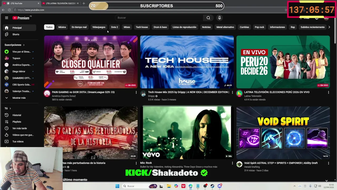Screen dimensions: 337x190
Task: Open PAIN GAMING vs GIOR DOTA title
Action: pyautogui.click(x=83, y=92)
